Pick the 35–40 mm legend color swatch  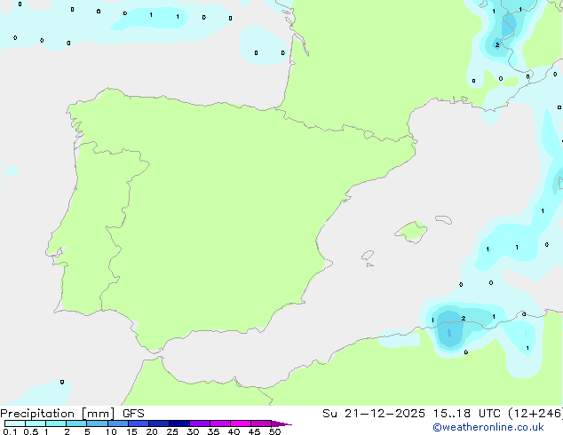pyautogui.click(x=220, y=423)
